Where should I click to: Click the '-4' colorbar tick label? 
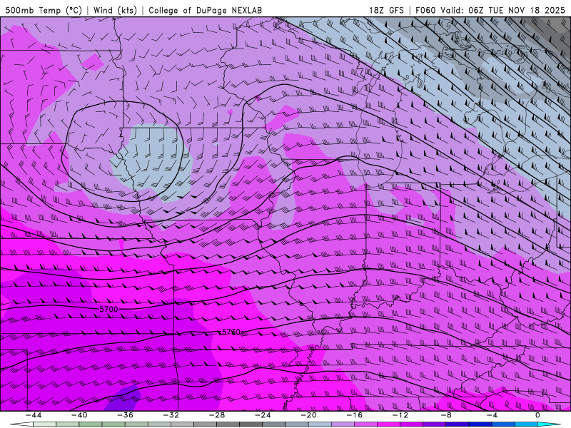click(492, 415)
